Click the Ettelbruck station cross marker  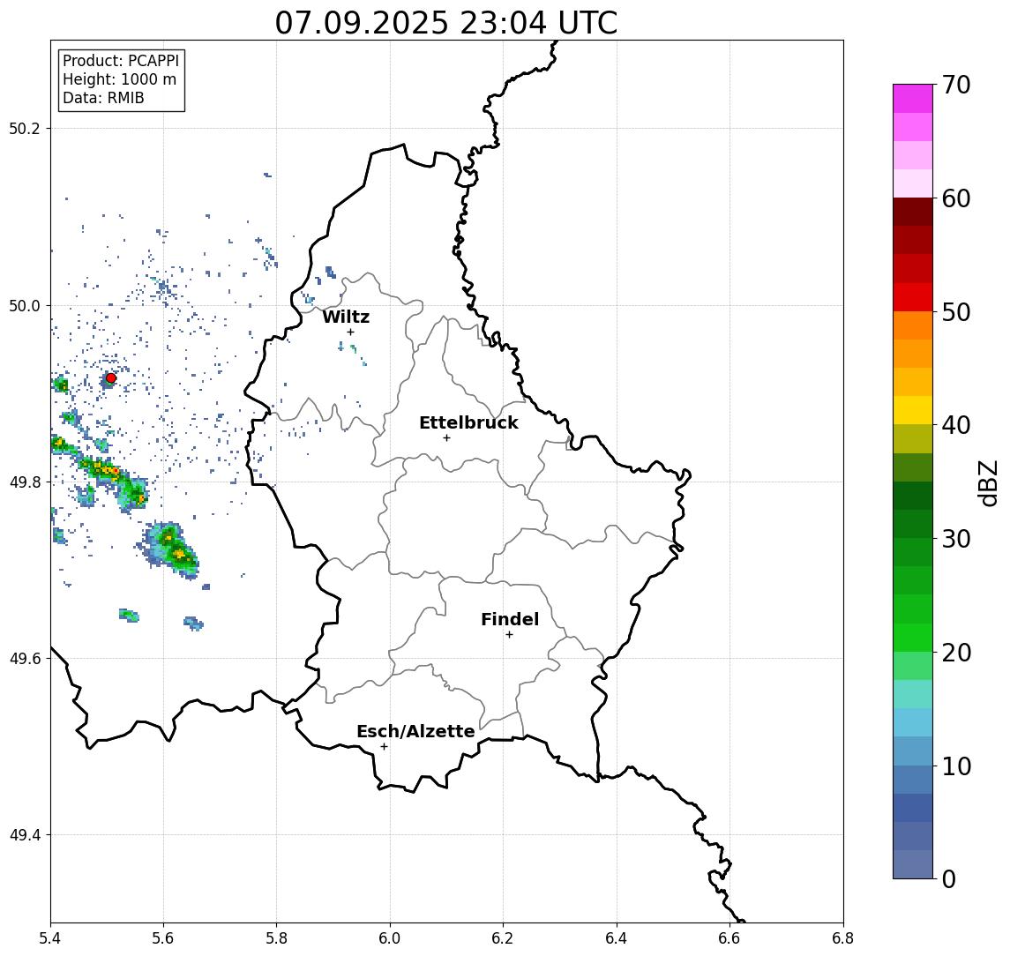point(446,438)
